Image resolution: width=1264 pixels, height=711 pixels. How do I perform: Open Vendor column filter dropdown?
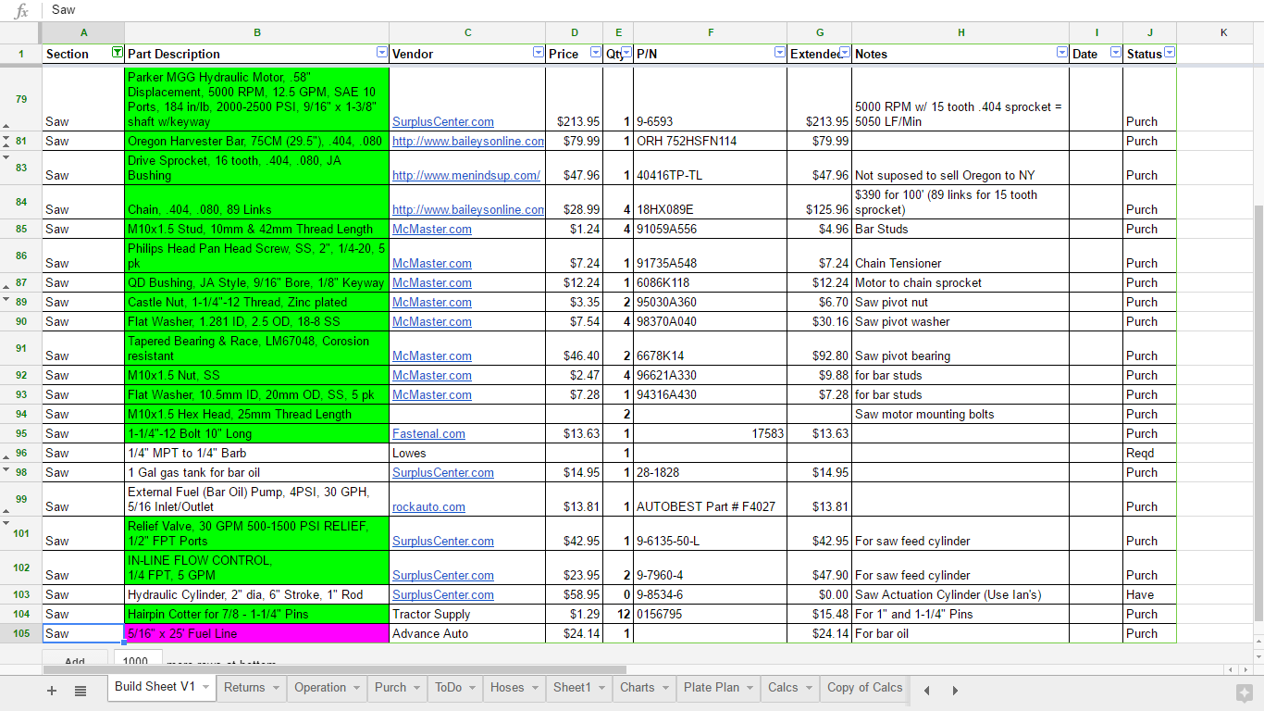(539, 53)
